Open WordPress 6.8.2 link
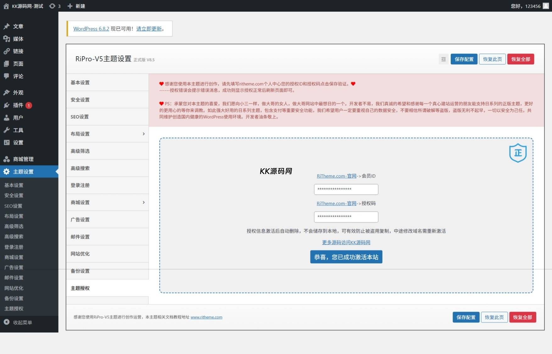 coord(91,29)
